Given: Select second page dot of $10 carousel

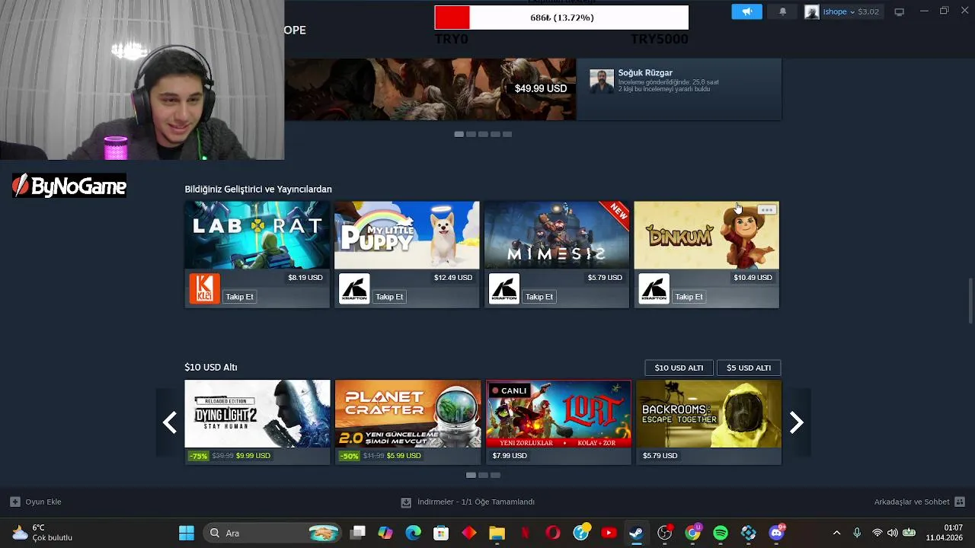Looking at the screenshot, I should (483, 475).
